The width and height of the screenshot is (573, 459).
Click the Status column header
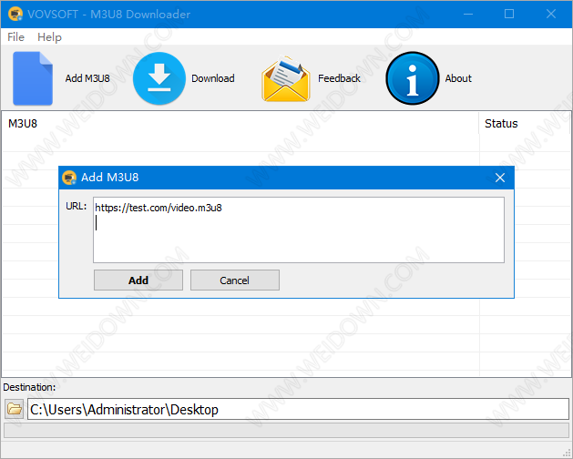pos(525,124)
